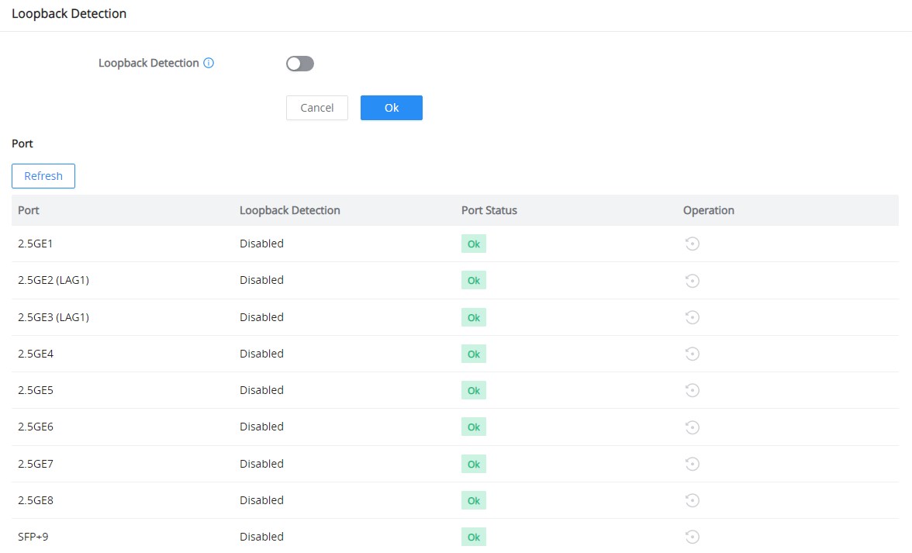Screen dimensions: 912x553
Task: Click the Cancel button
Action: (317, 108)
